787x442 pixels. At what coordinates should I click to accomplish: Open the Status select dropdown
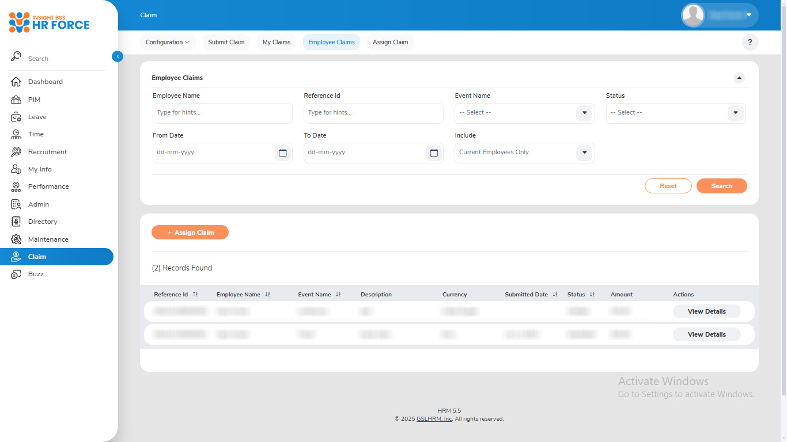(x=735, y=113)
